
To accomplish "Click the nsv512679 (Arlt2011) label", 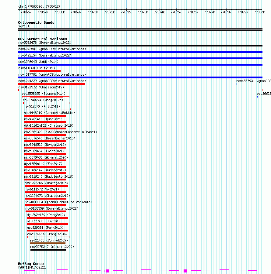I will coord(42,106).
